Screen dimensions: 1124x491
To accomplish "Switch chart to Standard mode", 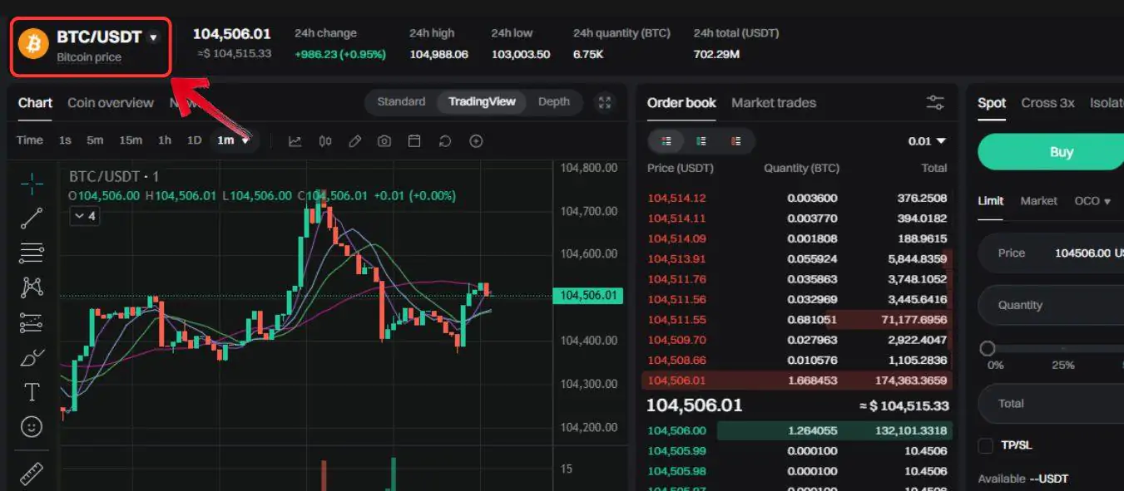I will point(401,101).
